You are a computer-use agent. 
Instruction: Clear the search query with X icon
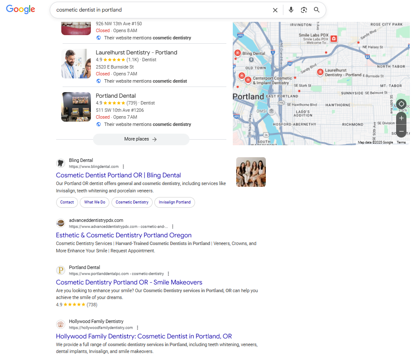click(275, 10)
